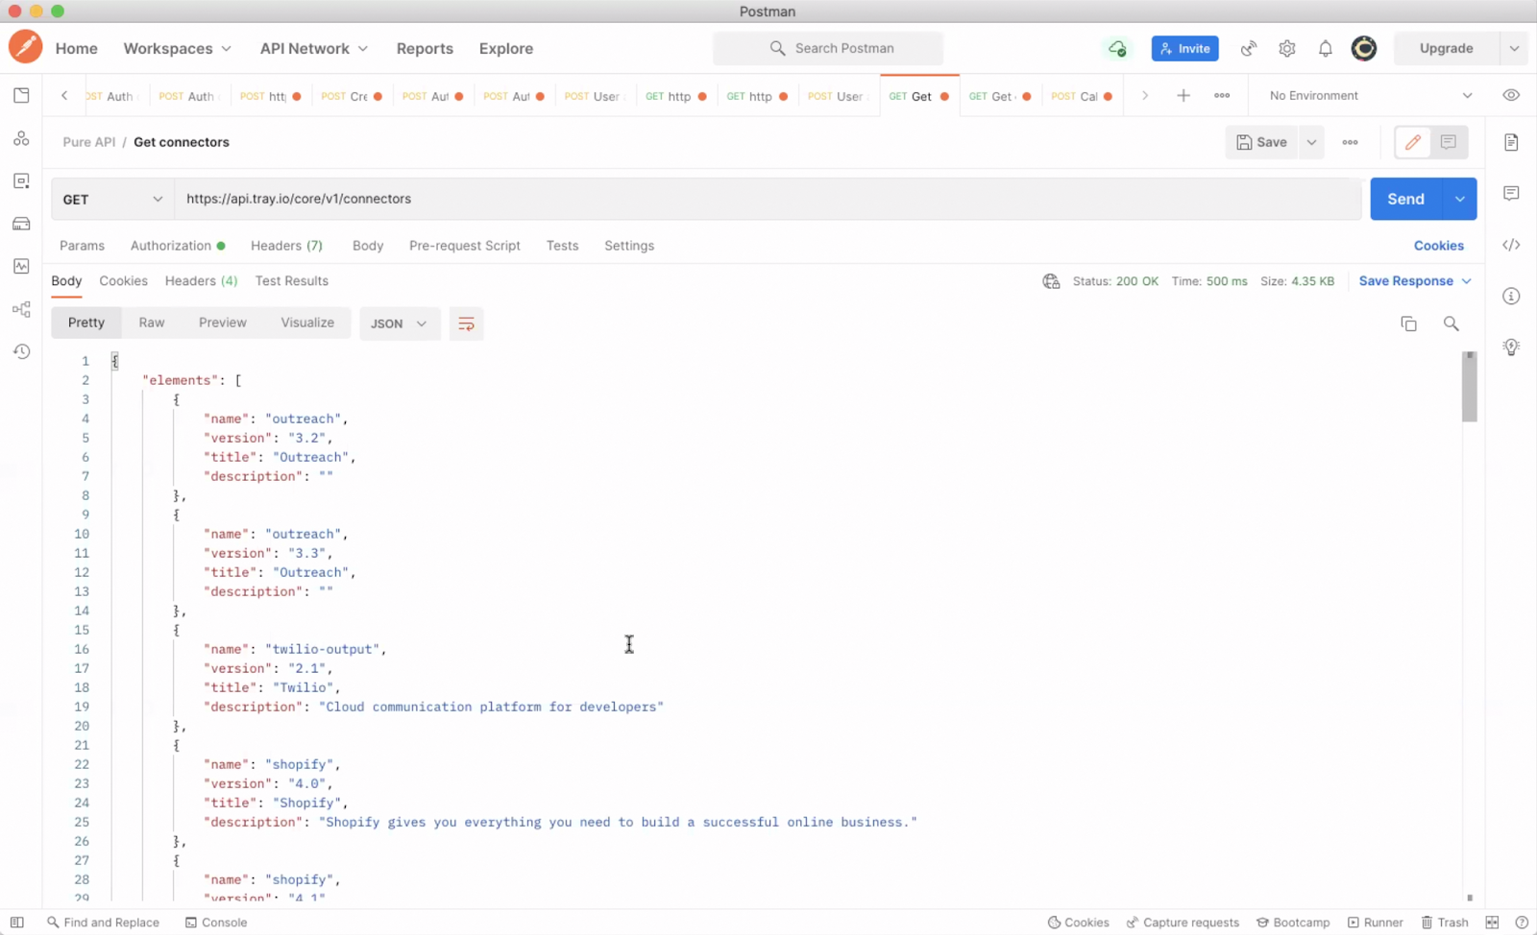Open the History sidebar panel

(x=21, y=351)
